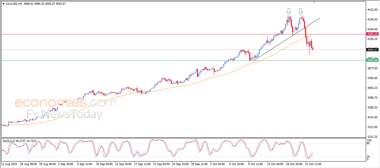Click the 14 Oct 04:00 time label
The height and width of the screenshot is (168, 380).
(275, 164)
